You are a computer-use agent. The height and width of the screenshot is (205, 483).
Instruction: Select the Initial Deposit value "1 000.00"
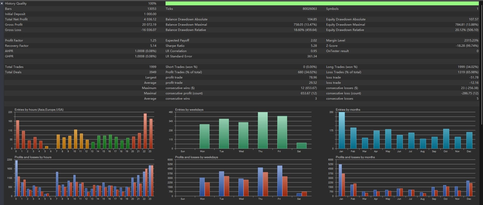coord(150,14)
